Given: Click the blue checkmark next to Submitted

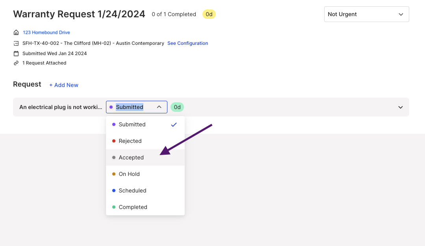Looking at the screenshot, I should pos(174,125).
